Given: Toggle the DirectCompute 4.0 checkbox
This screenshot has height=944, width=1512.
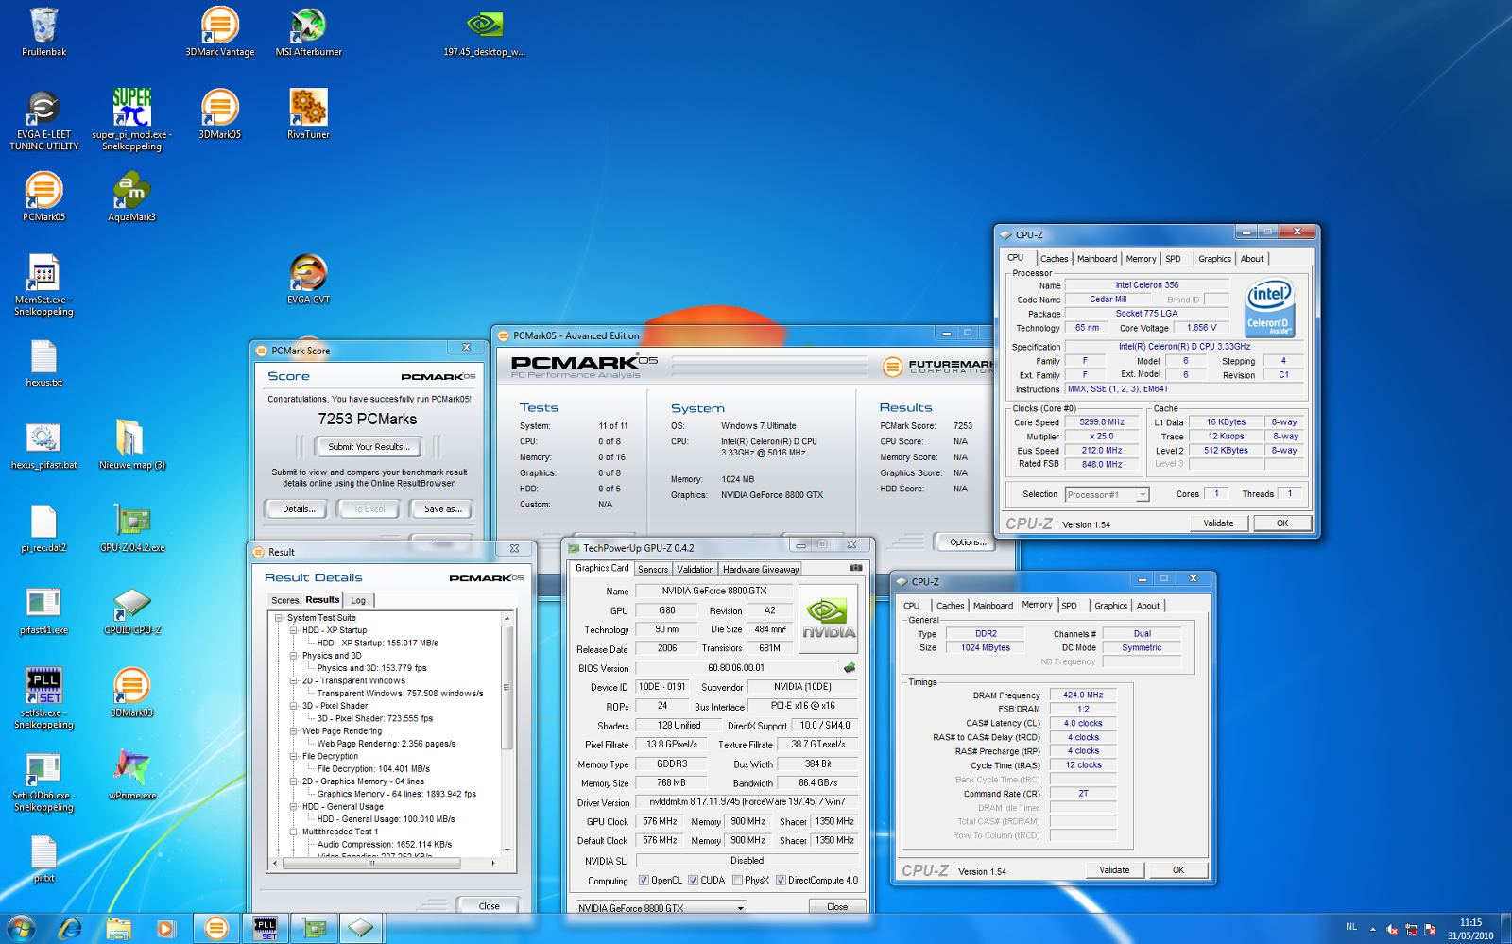Looking at the screenshot, I should coord(781,881).
